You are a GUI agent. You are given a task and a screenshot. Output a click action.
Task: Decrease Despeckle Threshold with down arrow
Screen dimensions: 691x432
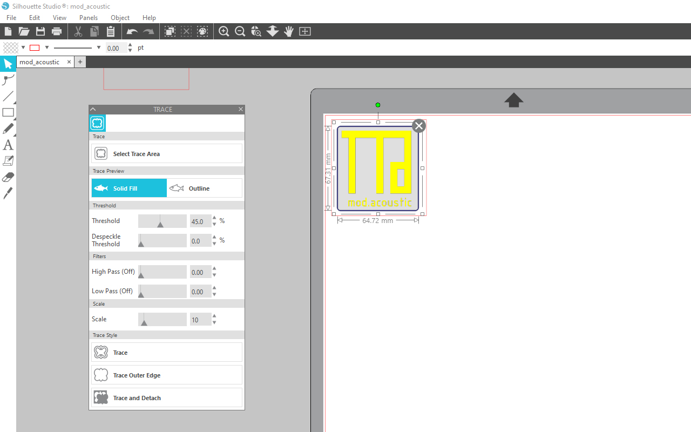click(x=215, y=244)
